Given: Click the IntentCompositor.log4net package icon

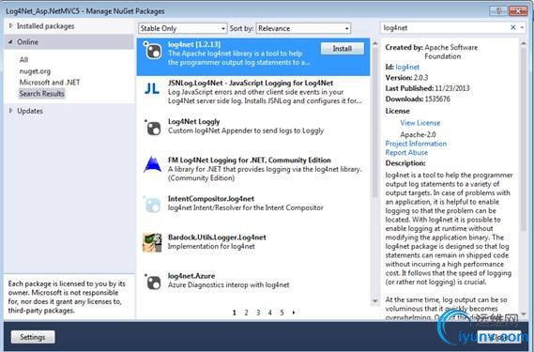Looking at the screenshot, I should click(152, 205).
